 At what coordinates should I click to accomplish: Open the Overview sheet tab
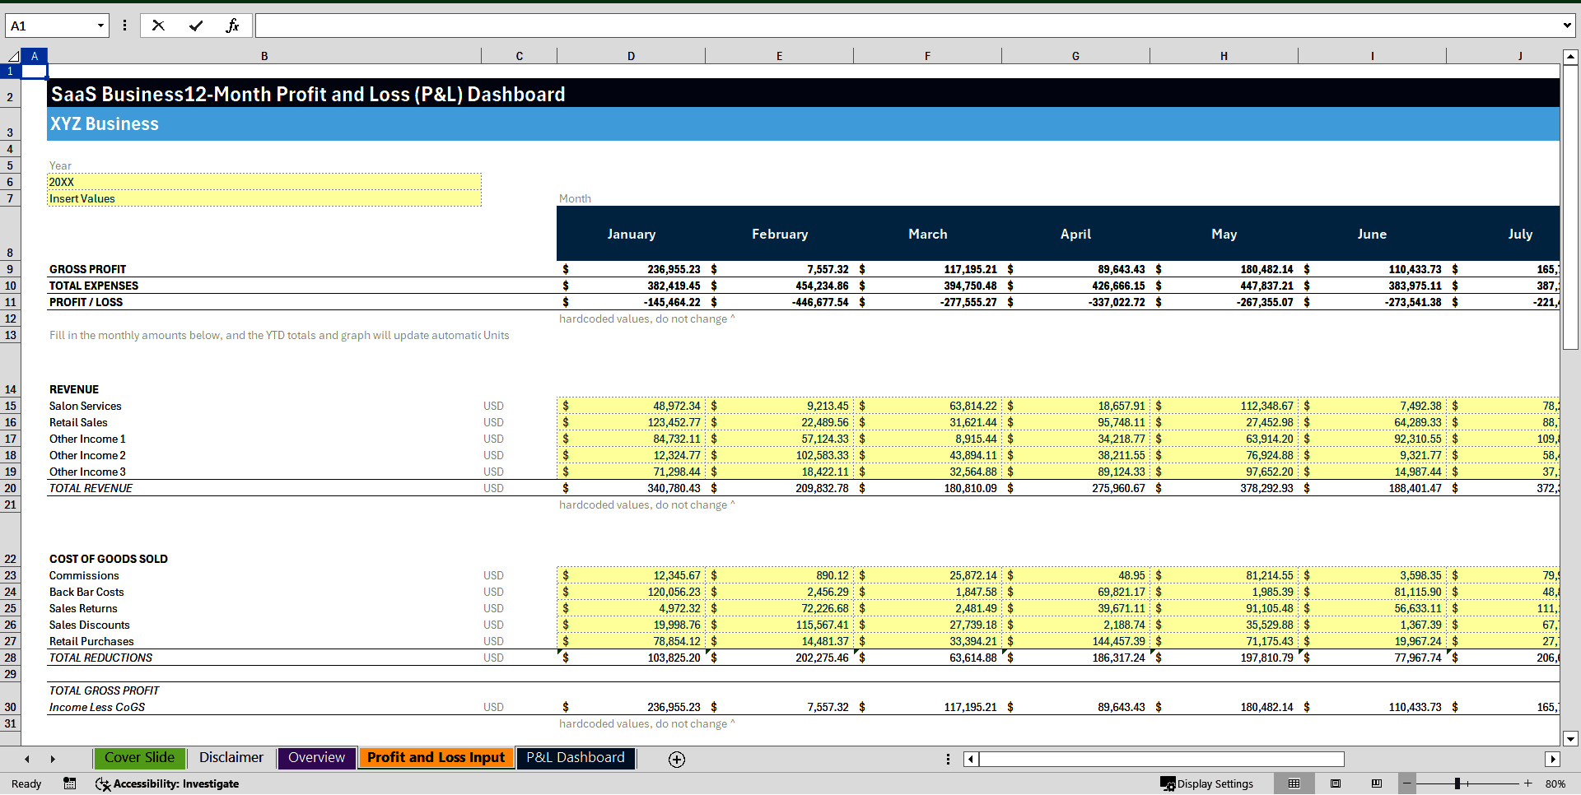coord(316,757)
